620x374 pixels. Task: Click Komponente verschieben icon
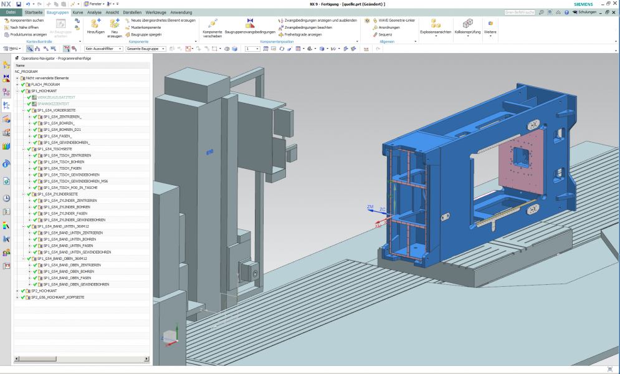[x=212, y=23]
